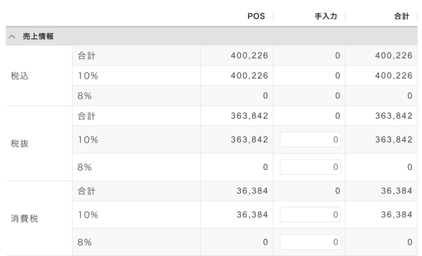This screenshot has width=422, height=256.
Task: Click the 税込 合計 手入力 zero cell
Action: click(x=337, y=55)
